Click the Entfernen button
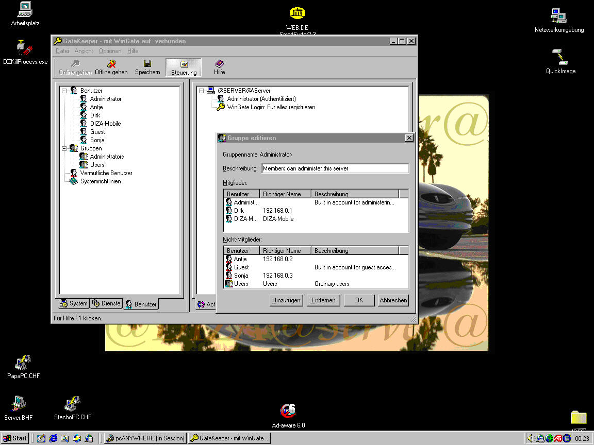 [323, 300]
